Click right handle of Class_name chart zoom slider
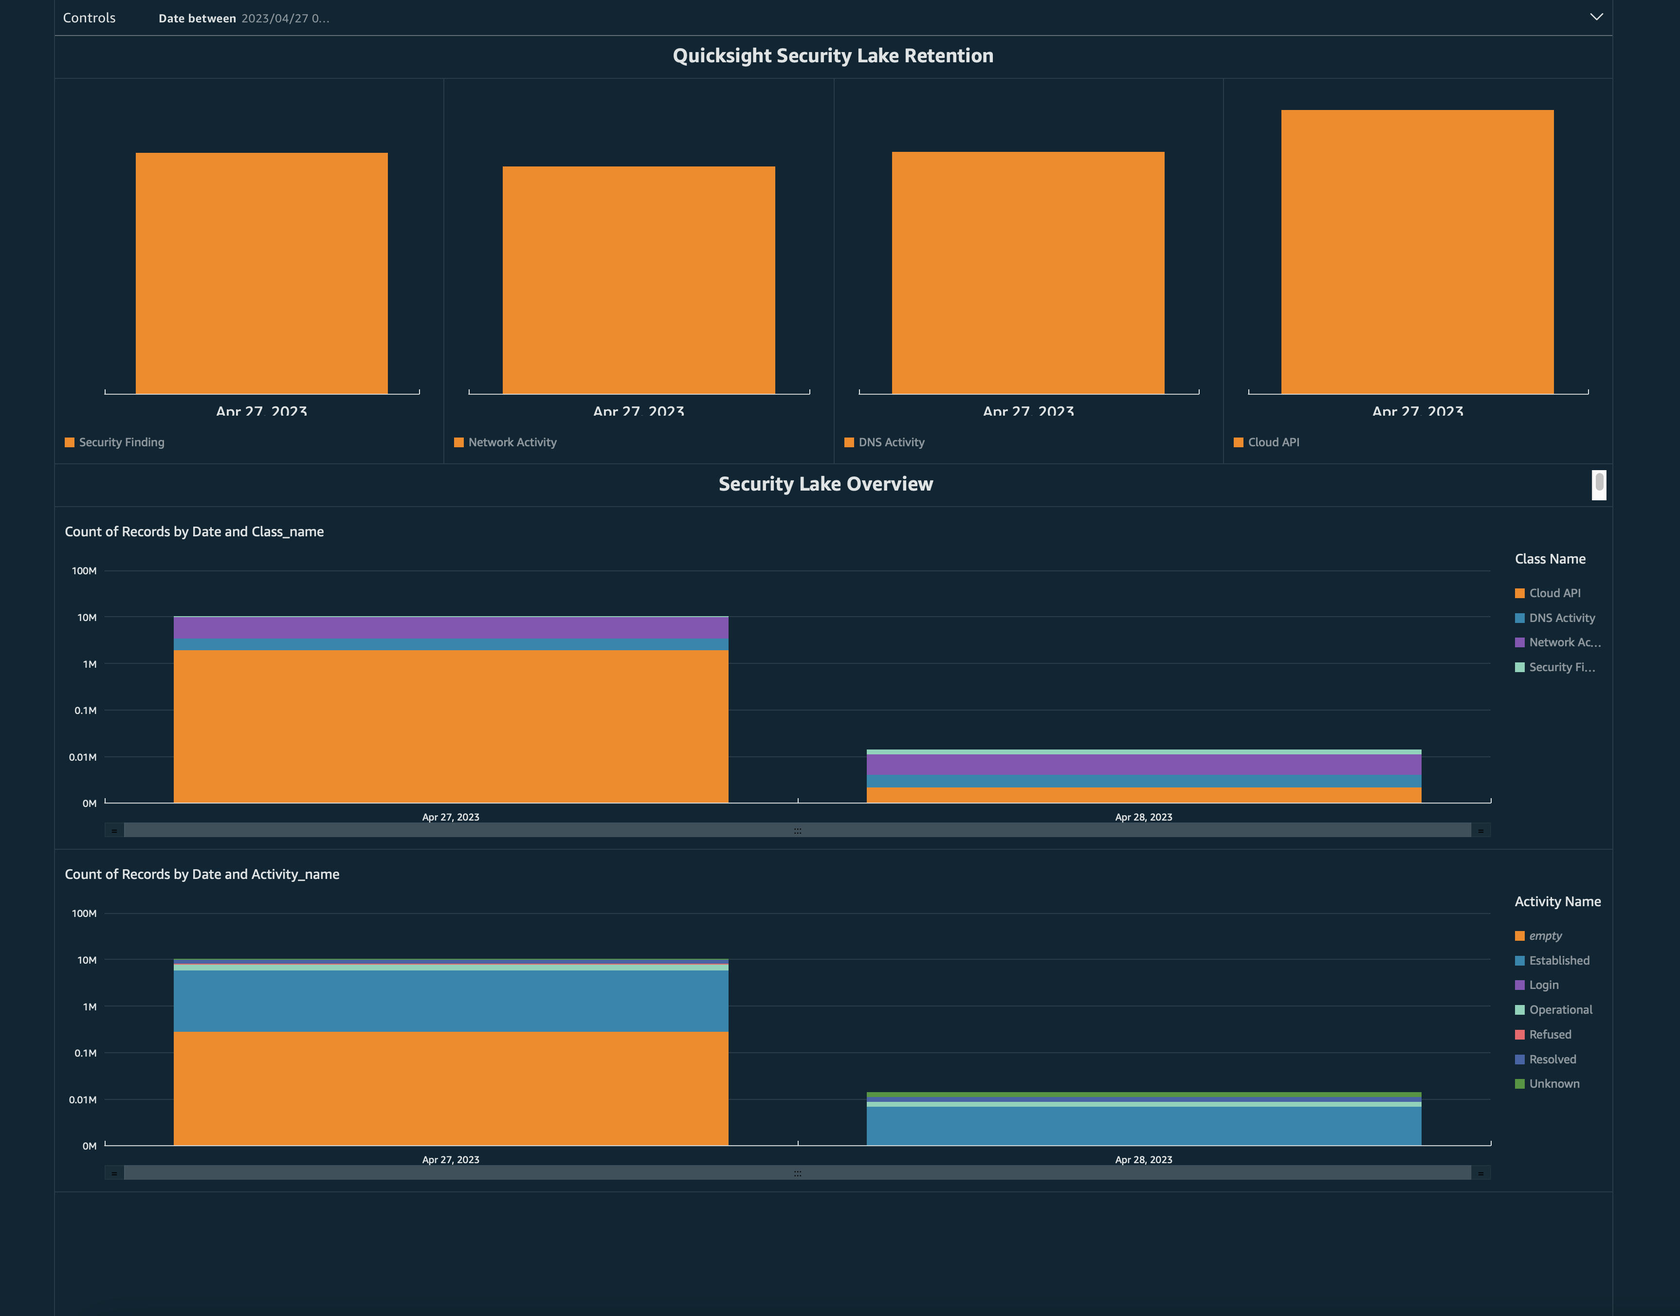Screen dimensions: 1680x1316 click(1480, 831)
